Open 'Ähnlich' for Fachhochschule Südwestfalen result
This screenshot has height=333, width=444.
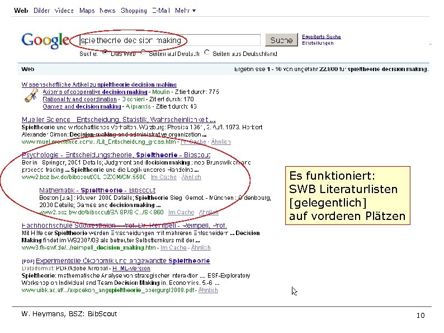click(x=201, y=248)
